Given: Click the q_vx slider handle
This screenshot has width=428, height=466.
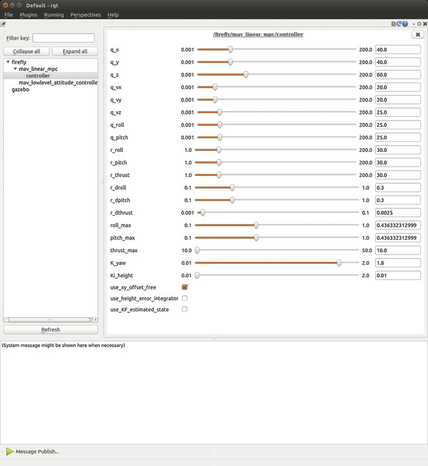Looking at the screenshot, I should click(215, 87).
